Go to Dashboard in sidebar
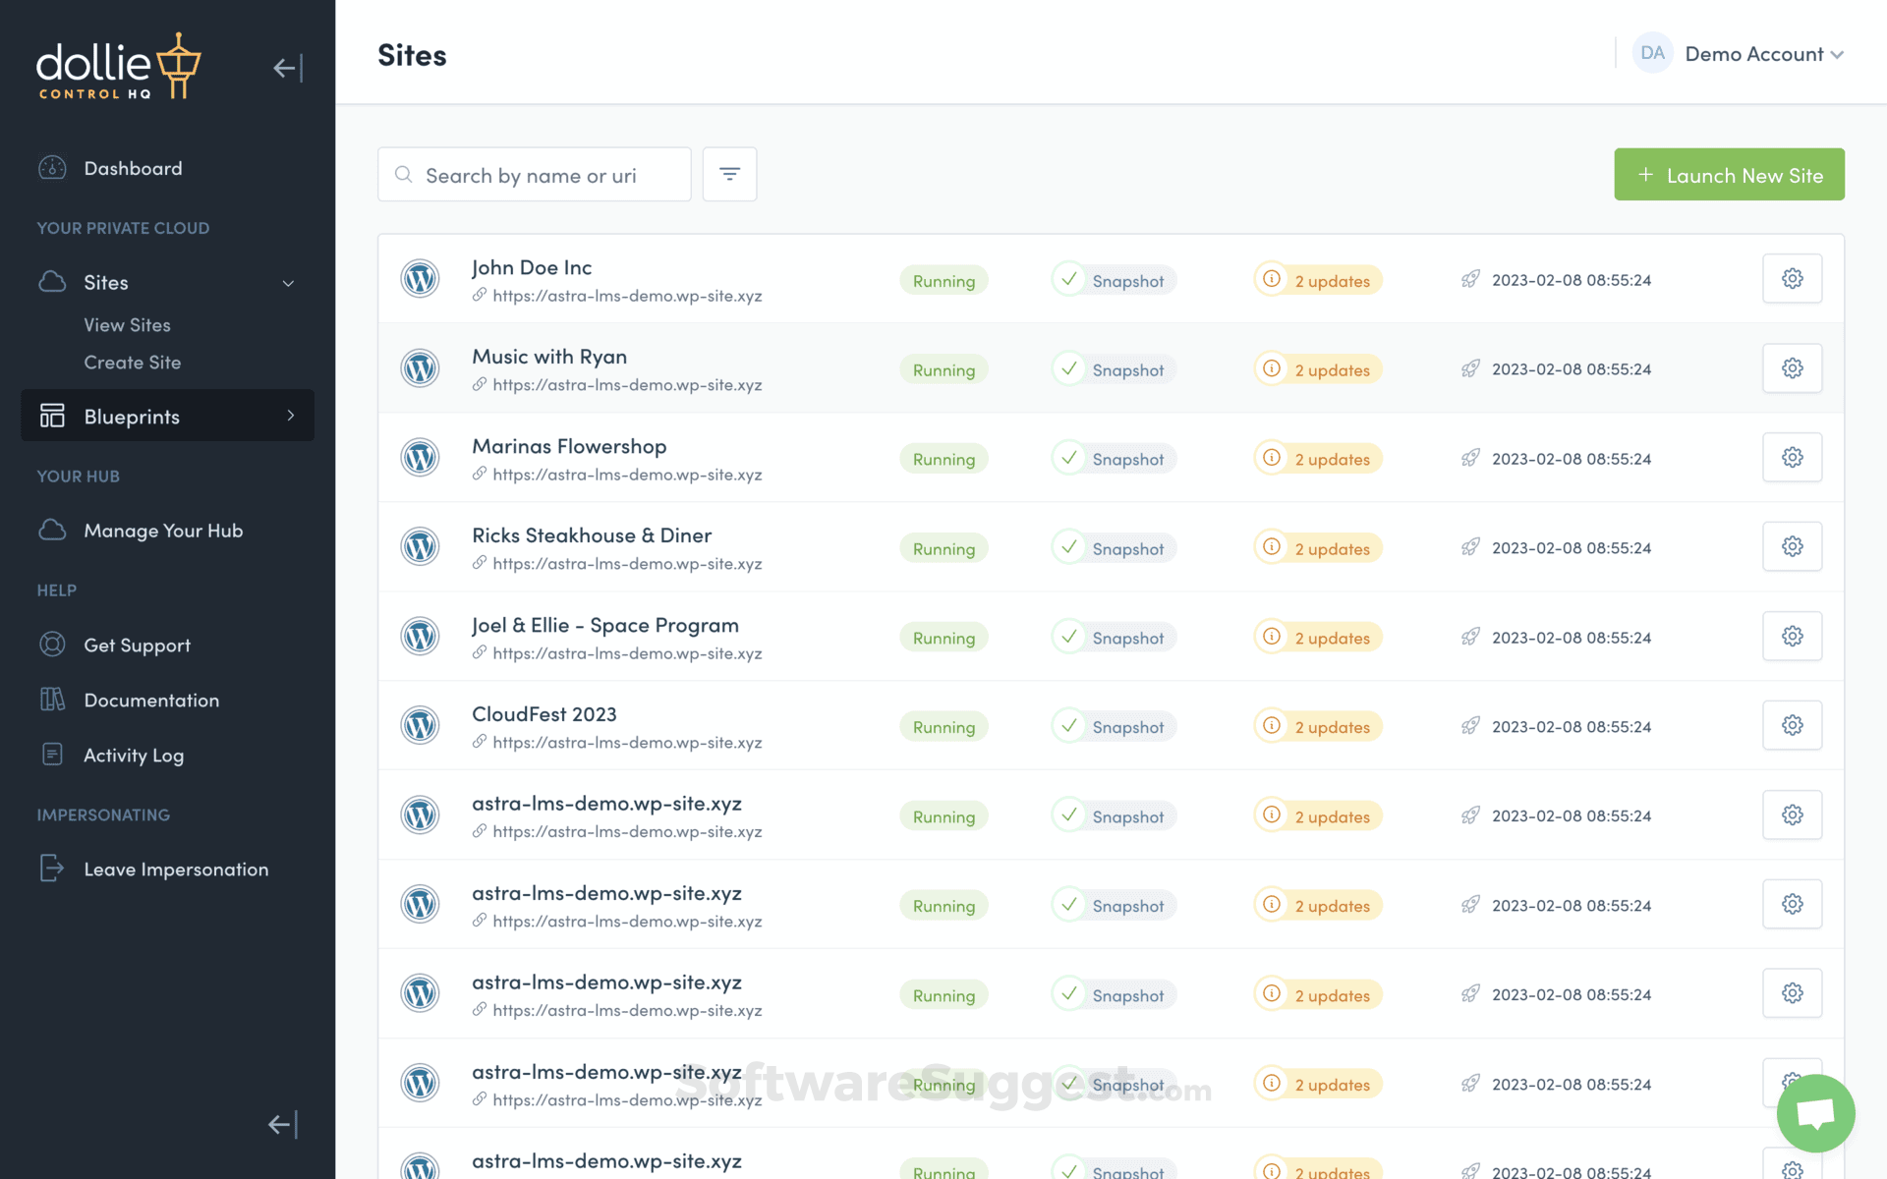Screen dimensions: 1887x1179 tap(133, 168)
